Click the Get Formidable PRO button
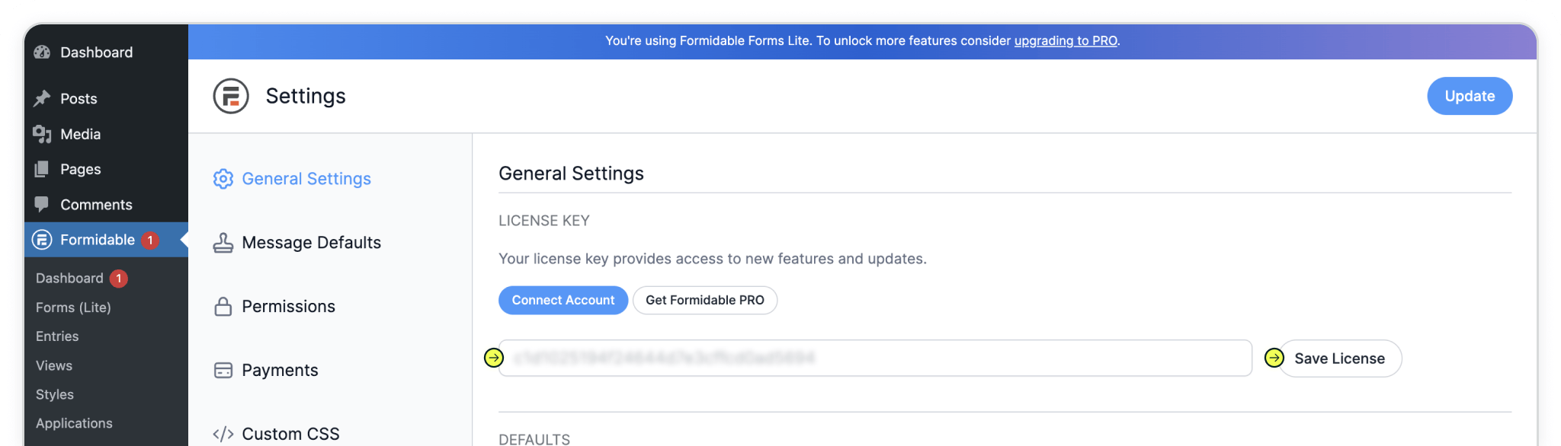Viewport: 1561px width, 446px height. 704,300
